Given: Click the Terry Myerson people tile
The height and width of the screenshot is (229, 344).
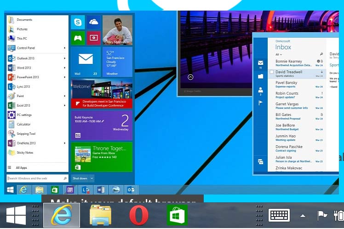Looking at the screenshot, I should (117, 30).
